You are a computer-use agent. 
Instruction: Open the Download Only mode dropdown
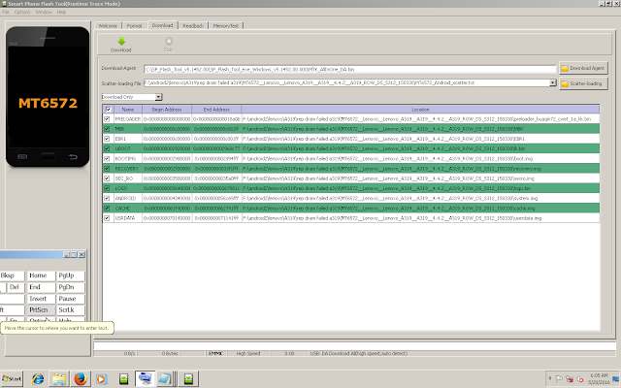(158, 97)
